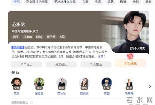
Task: Open 范冰冰 sister avatar
Action: click(61, 83)
